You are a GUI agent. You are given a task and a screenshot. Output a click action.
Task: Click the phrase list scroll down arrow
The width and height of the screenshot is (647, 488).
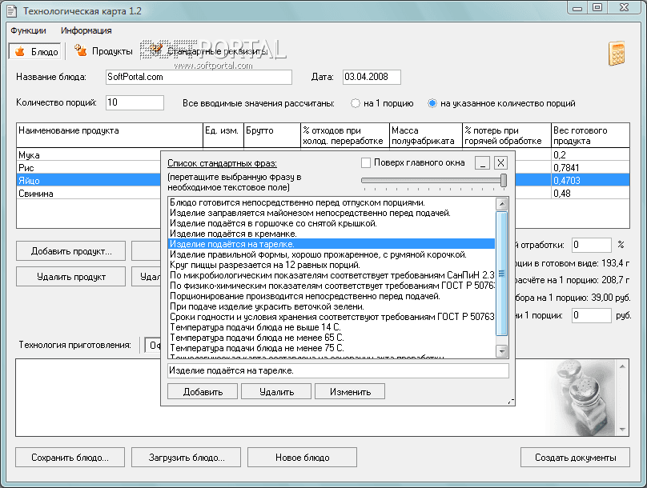(502, 351)
